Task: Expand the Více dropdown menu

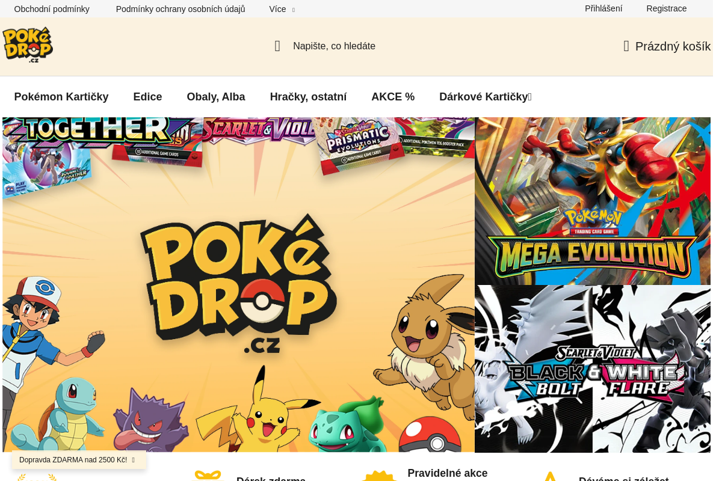Action: point(282,9)
